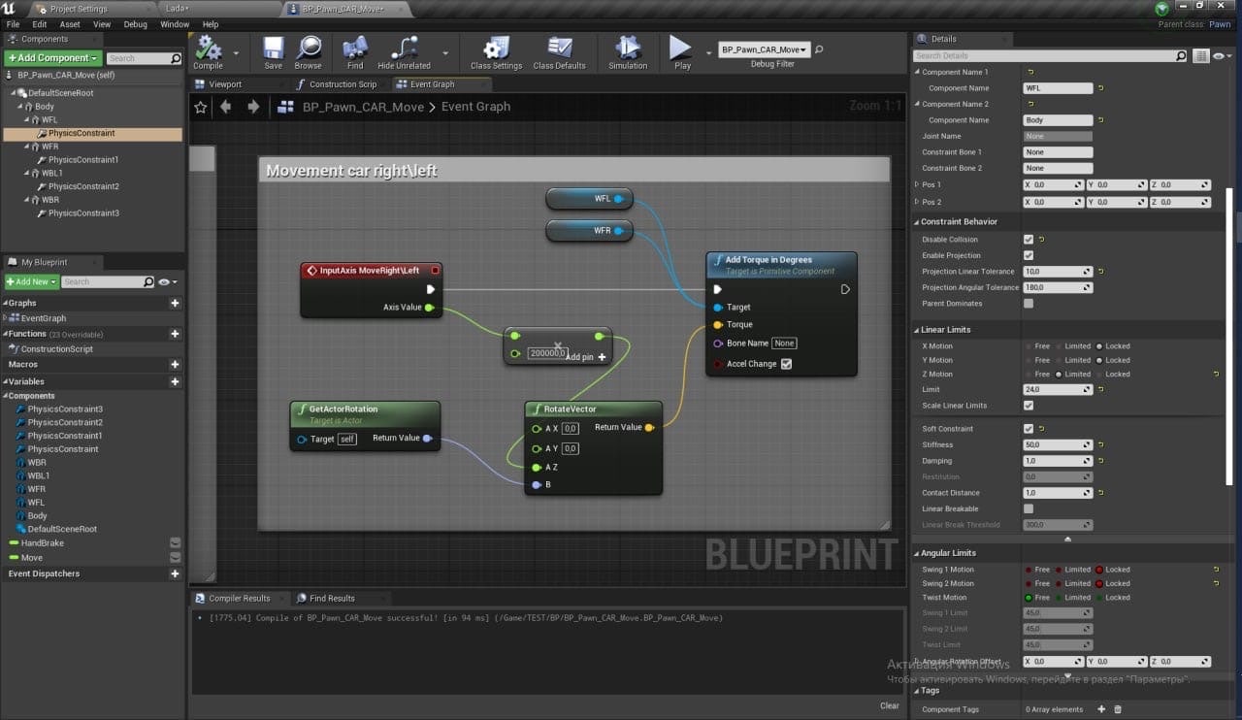Click the Search Details field
Image resolution: width=1242 pixels, height=720 pixels.
(1052, 56)
